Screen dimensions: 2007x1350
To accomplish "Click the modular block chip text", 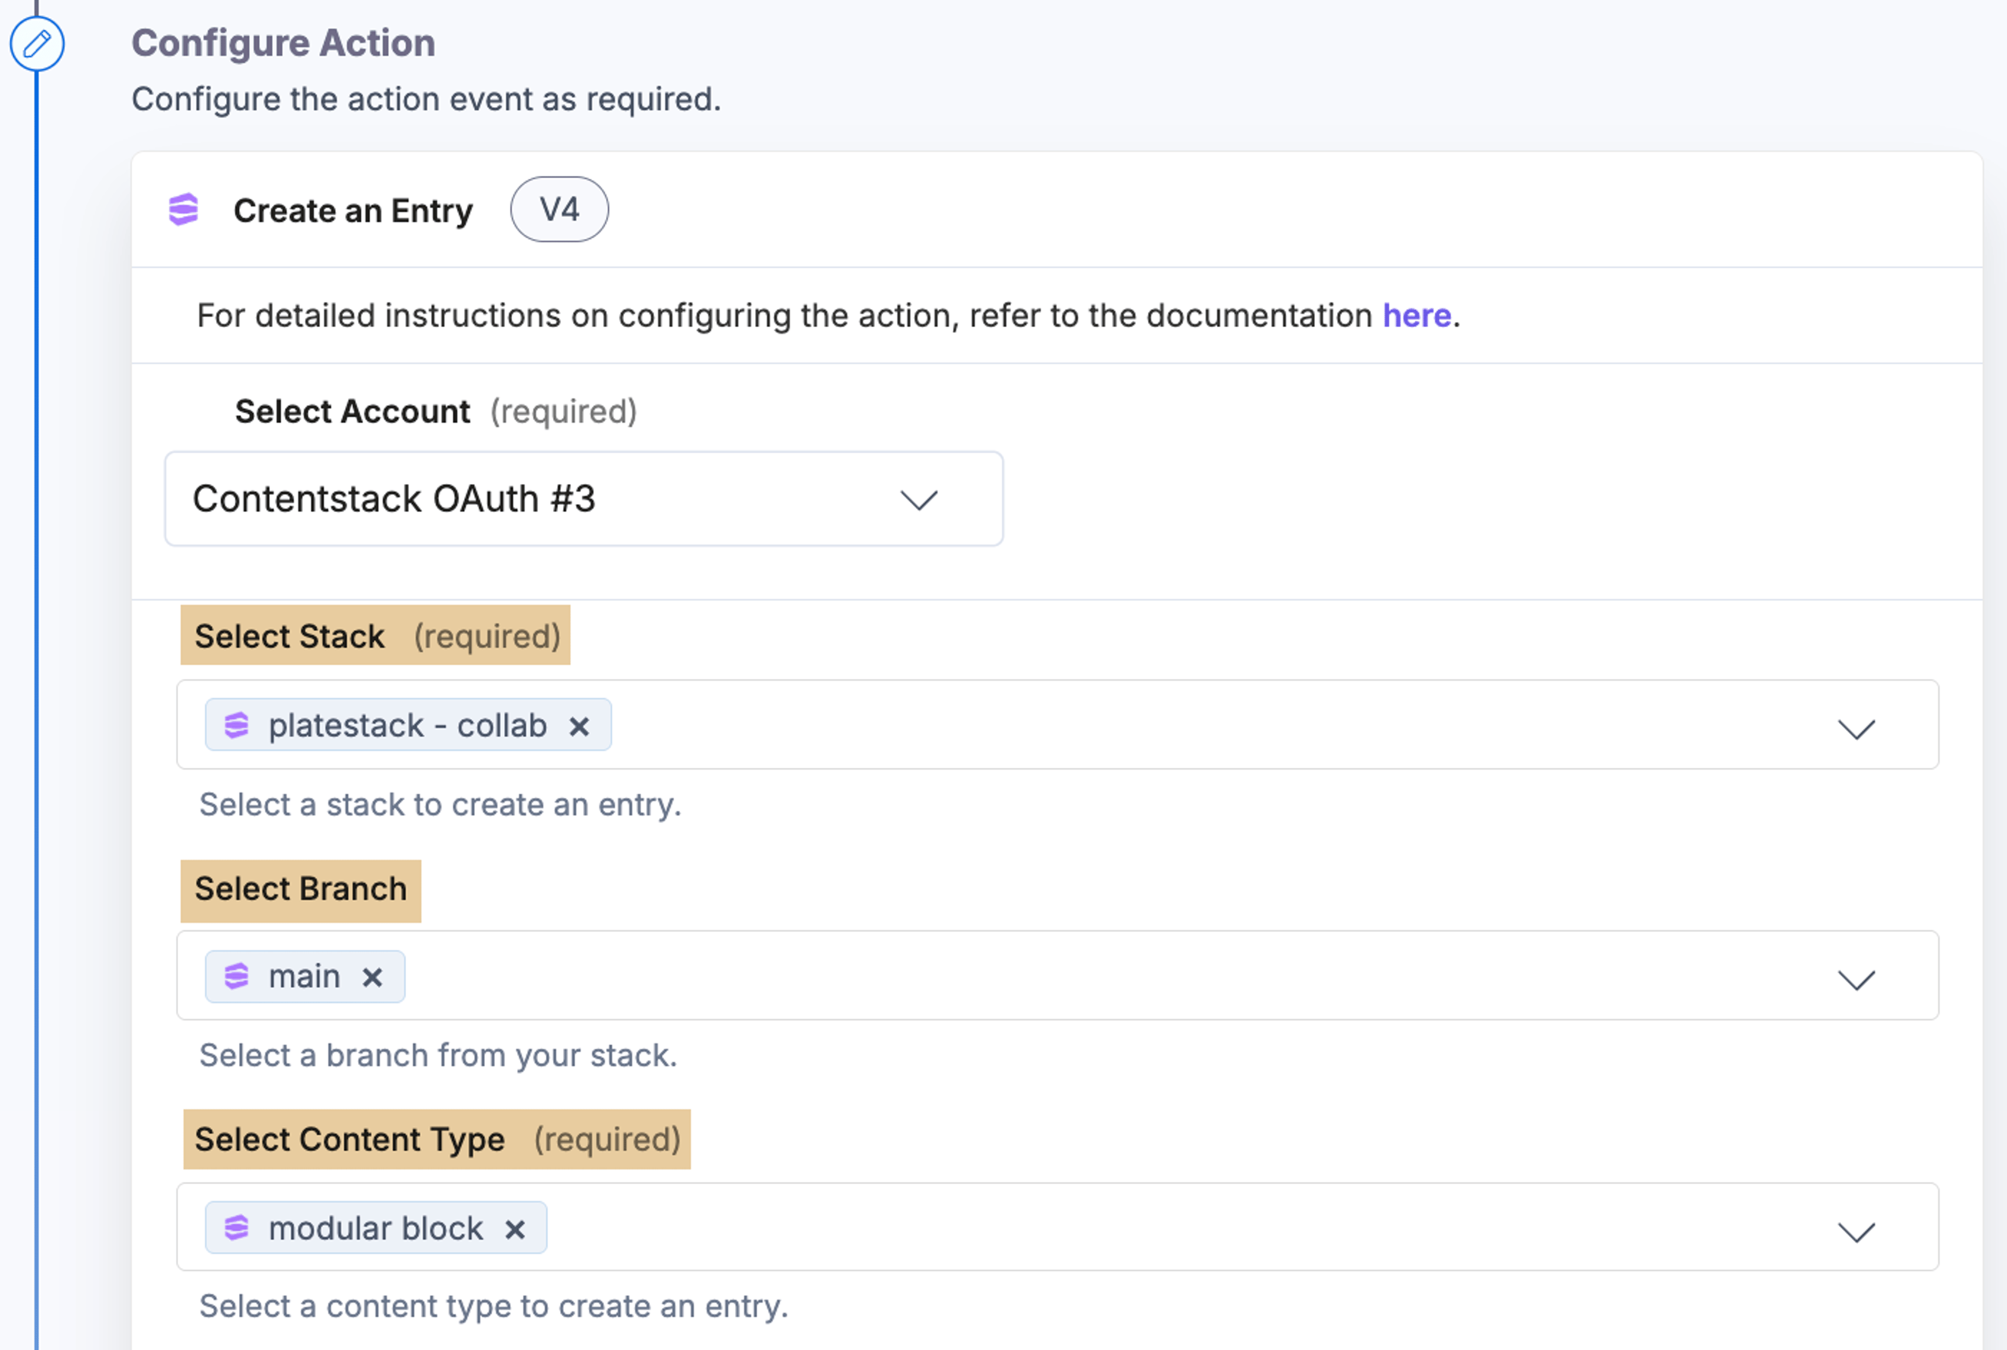I will coord(376,1229).
